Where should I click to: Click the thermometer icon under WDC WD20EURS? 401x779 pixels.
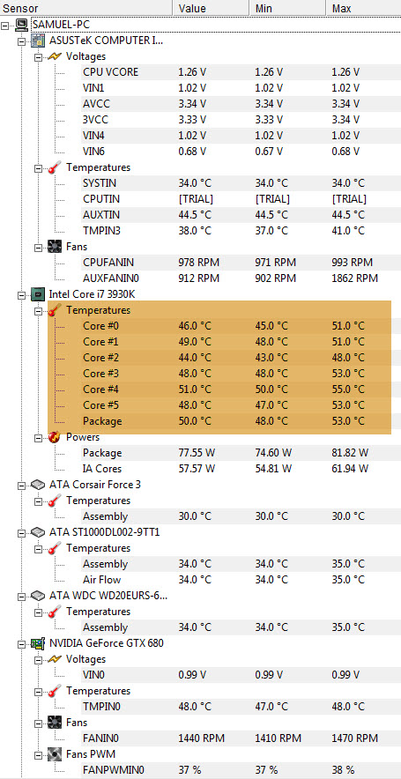54,611
